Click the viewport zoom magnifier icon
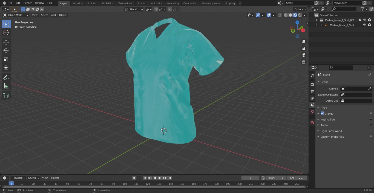This screenshot has width=374, height=193. (303, 42)
